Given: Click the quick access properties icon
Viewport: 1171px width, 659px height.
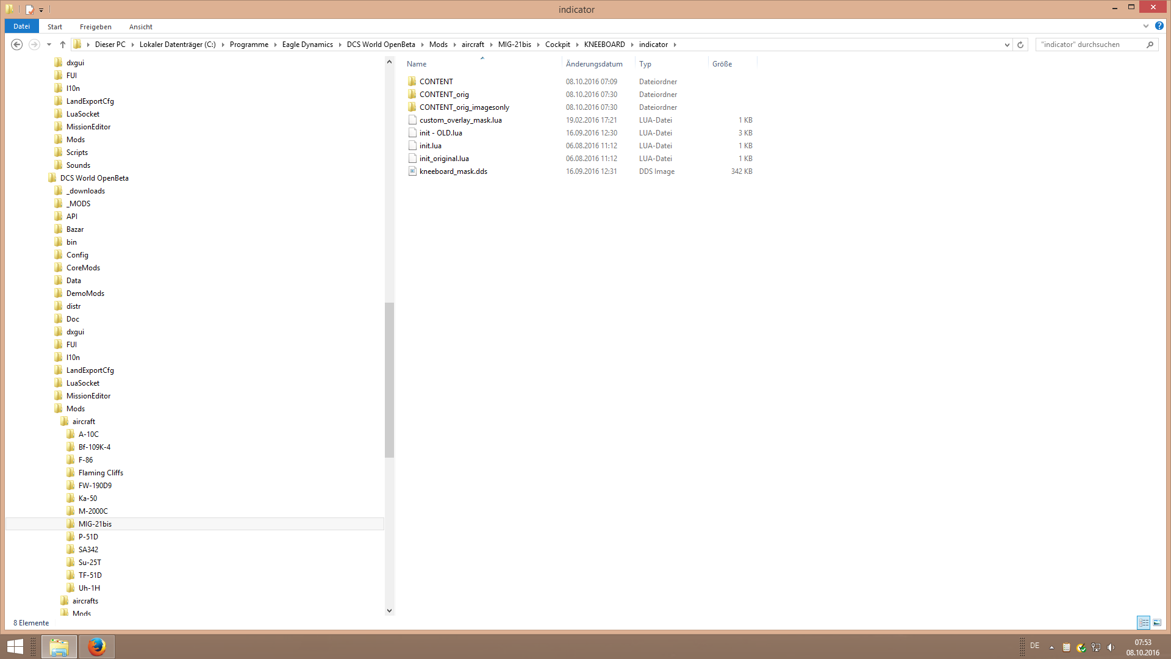Looking at the screenshot, I should (29, 9).
